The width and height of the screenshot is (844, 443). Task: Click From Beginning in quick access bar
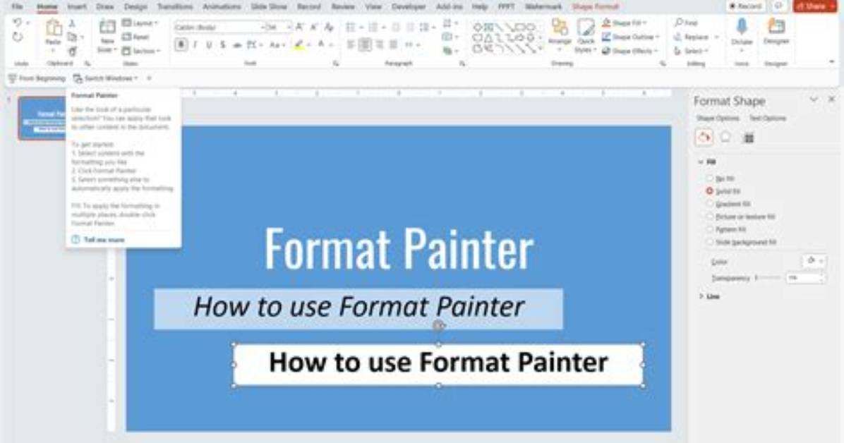point(37,78)
